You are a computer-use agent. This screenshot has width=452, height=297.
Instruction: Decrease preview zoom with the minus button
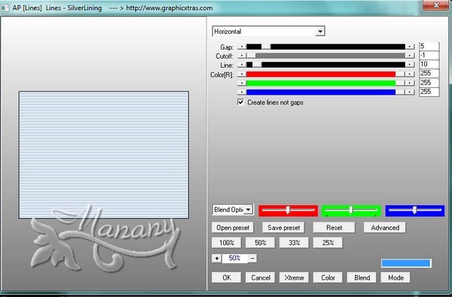[x=252, y=258]
